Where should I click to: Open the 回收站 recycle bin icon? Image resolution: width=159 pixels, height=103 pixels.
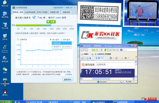tap(5, 37)
